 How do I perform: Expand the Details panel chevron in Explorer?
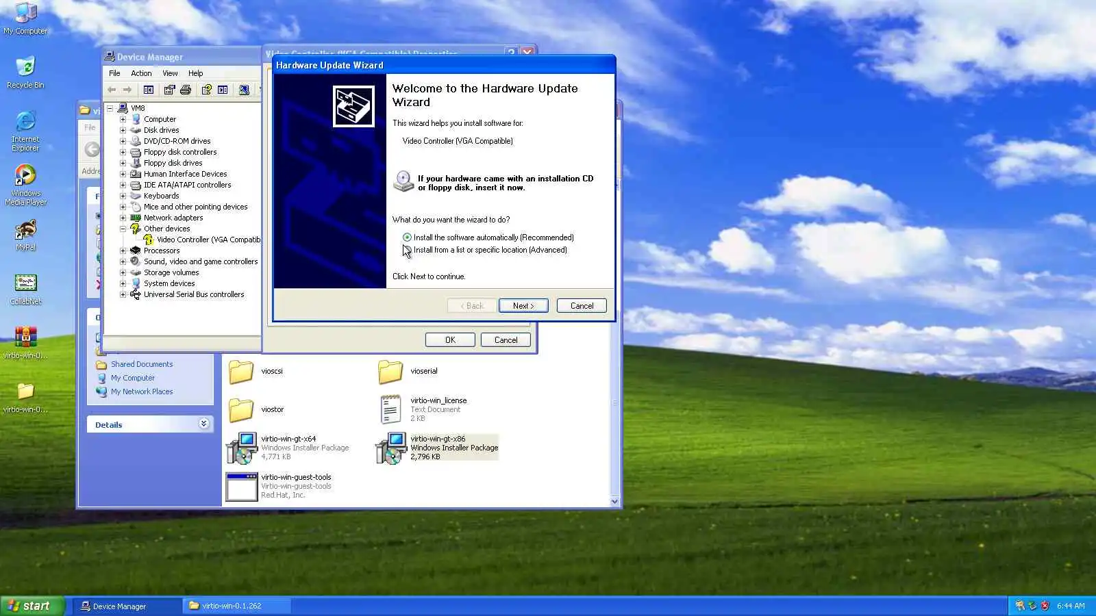[x=203, y=424]
